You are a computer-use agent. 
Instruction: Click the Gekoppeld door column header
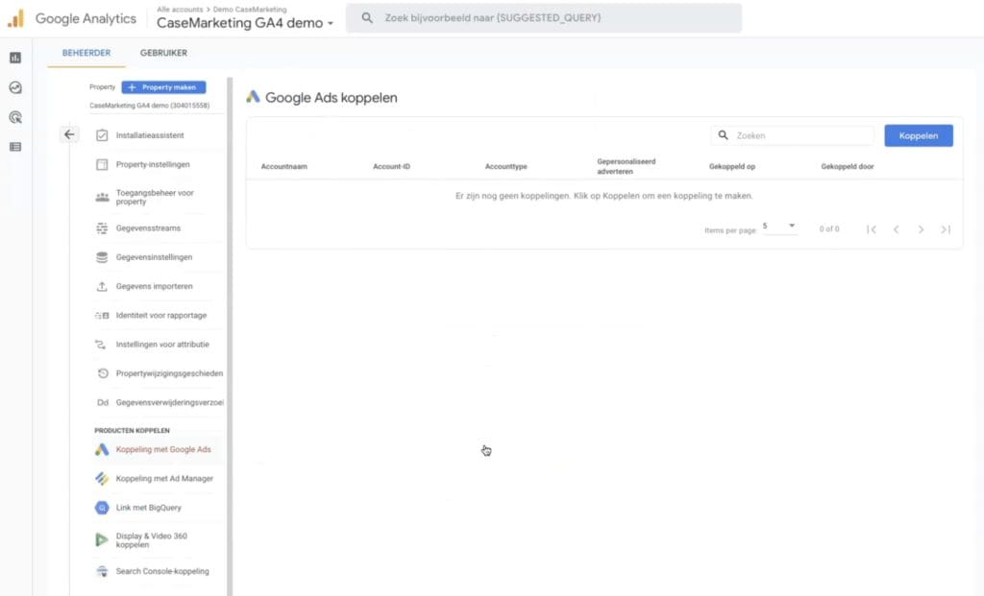coord(848,167)
